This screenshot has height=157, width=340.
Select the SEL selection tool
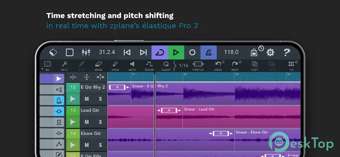[x=47, y=66]
